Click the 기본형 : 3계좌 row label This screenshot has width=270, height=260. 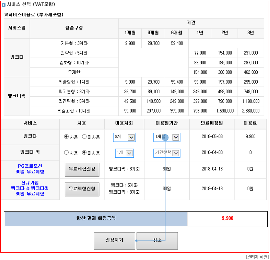tap(74, 43)
